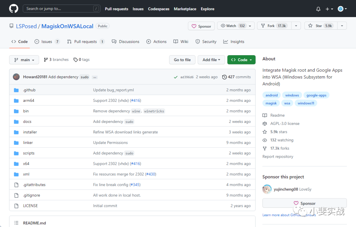
Task: Open the arm64 folder
Action: (29, 101)
